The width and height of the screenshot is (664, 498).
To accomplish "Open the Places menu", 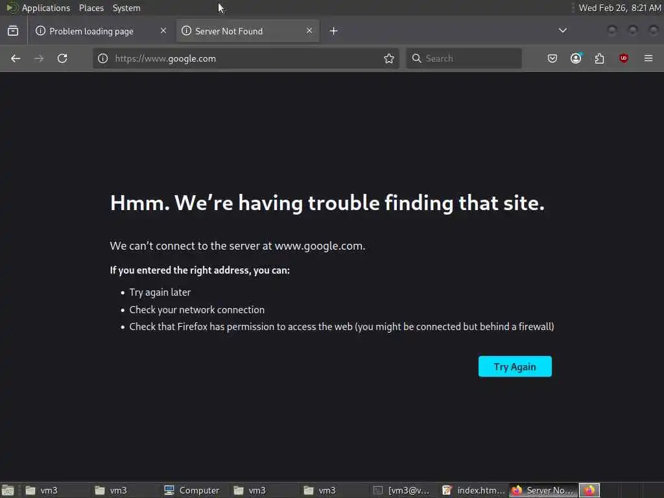I will tap(91, 8).
